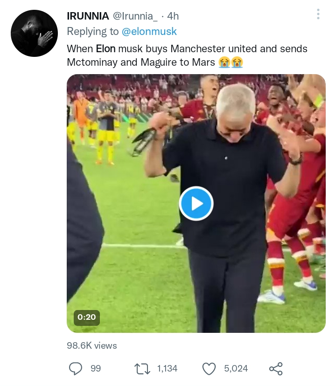Open the 4h timestamp permalink
This screenshot has height=386, width=336.
point(173,16)
